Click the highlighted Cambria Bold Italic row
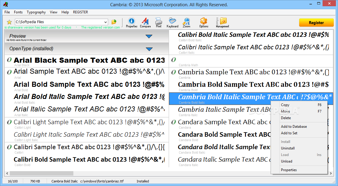Screen dimensions: 338x186 pyautogui.click(x=251, y=98)
